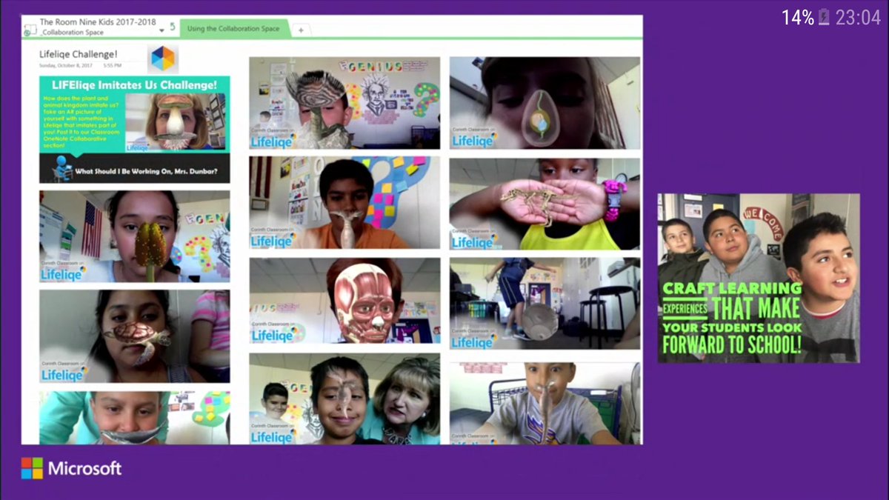Tap the 23:04 clock in status bar

point(858,18)
